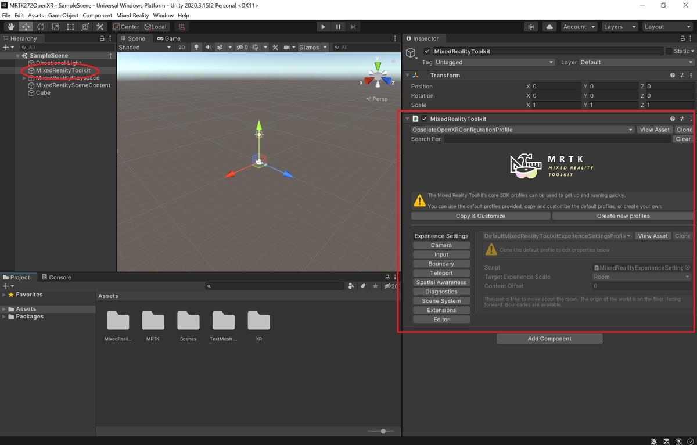Click Create new profiles button
The image size is (697, 445).
(x=623, y=216)
